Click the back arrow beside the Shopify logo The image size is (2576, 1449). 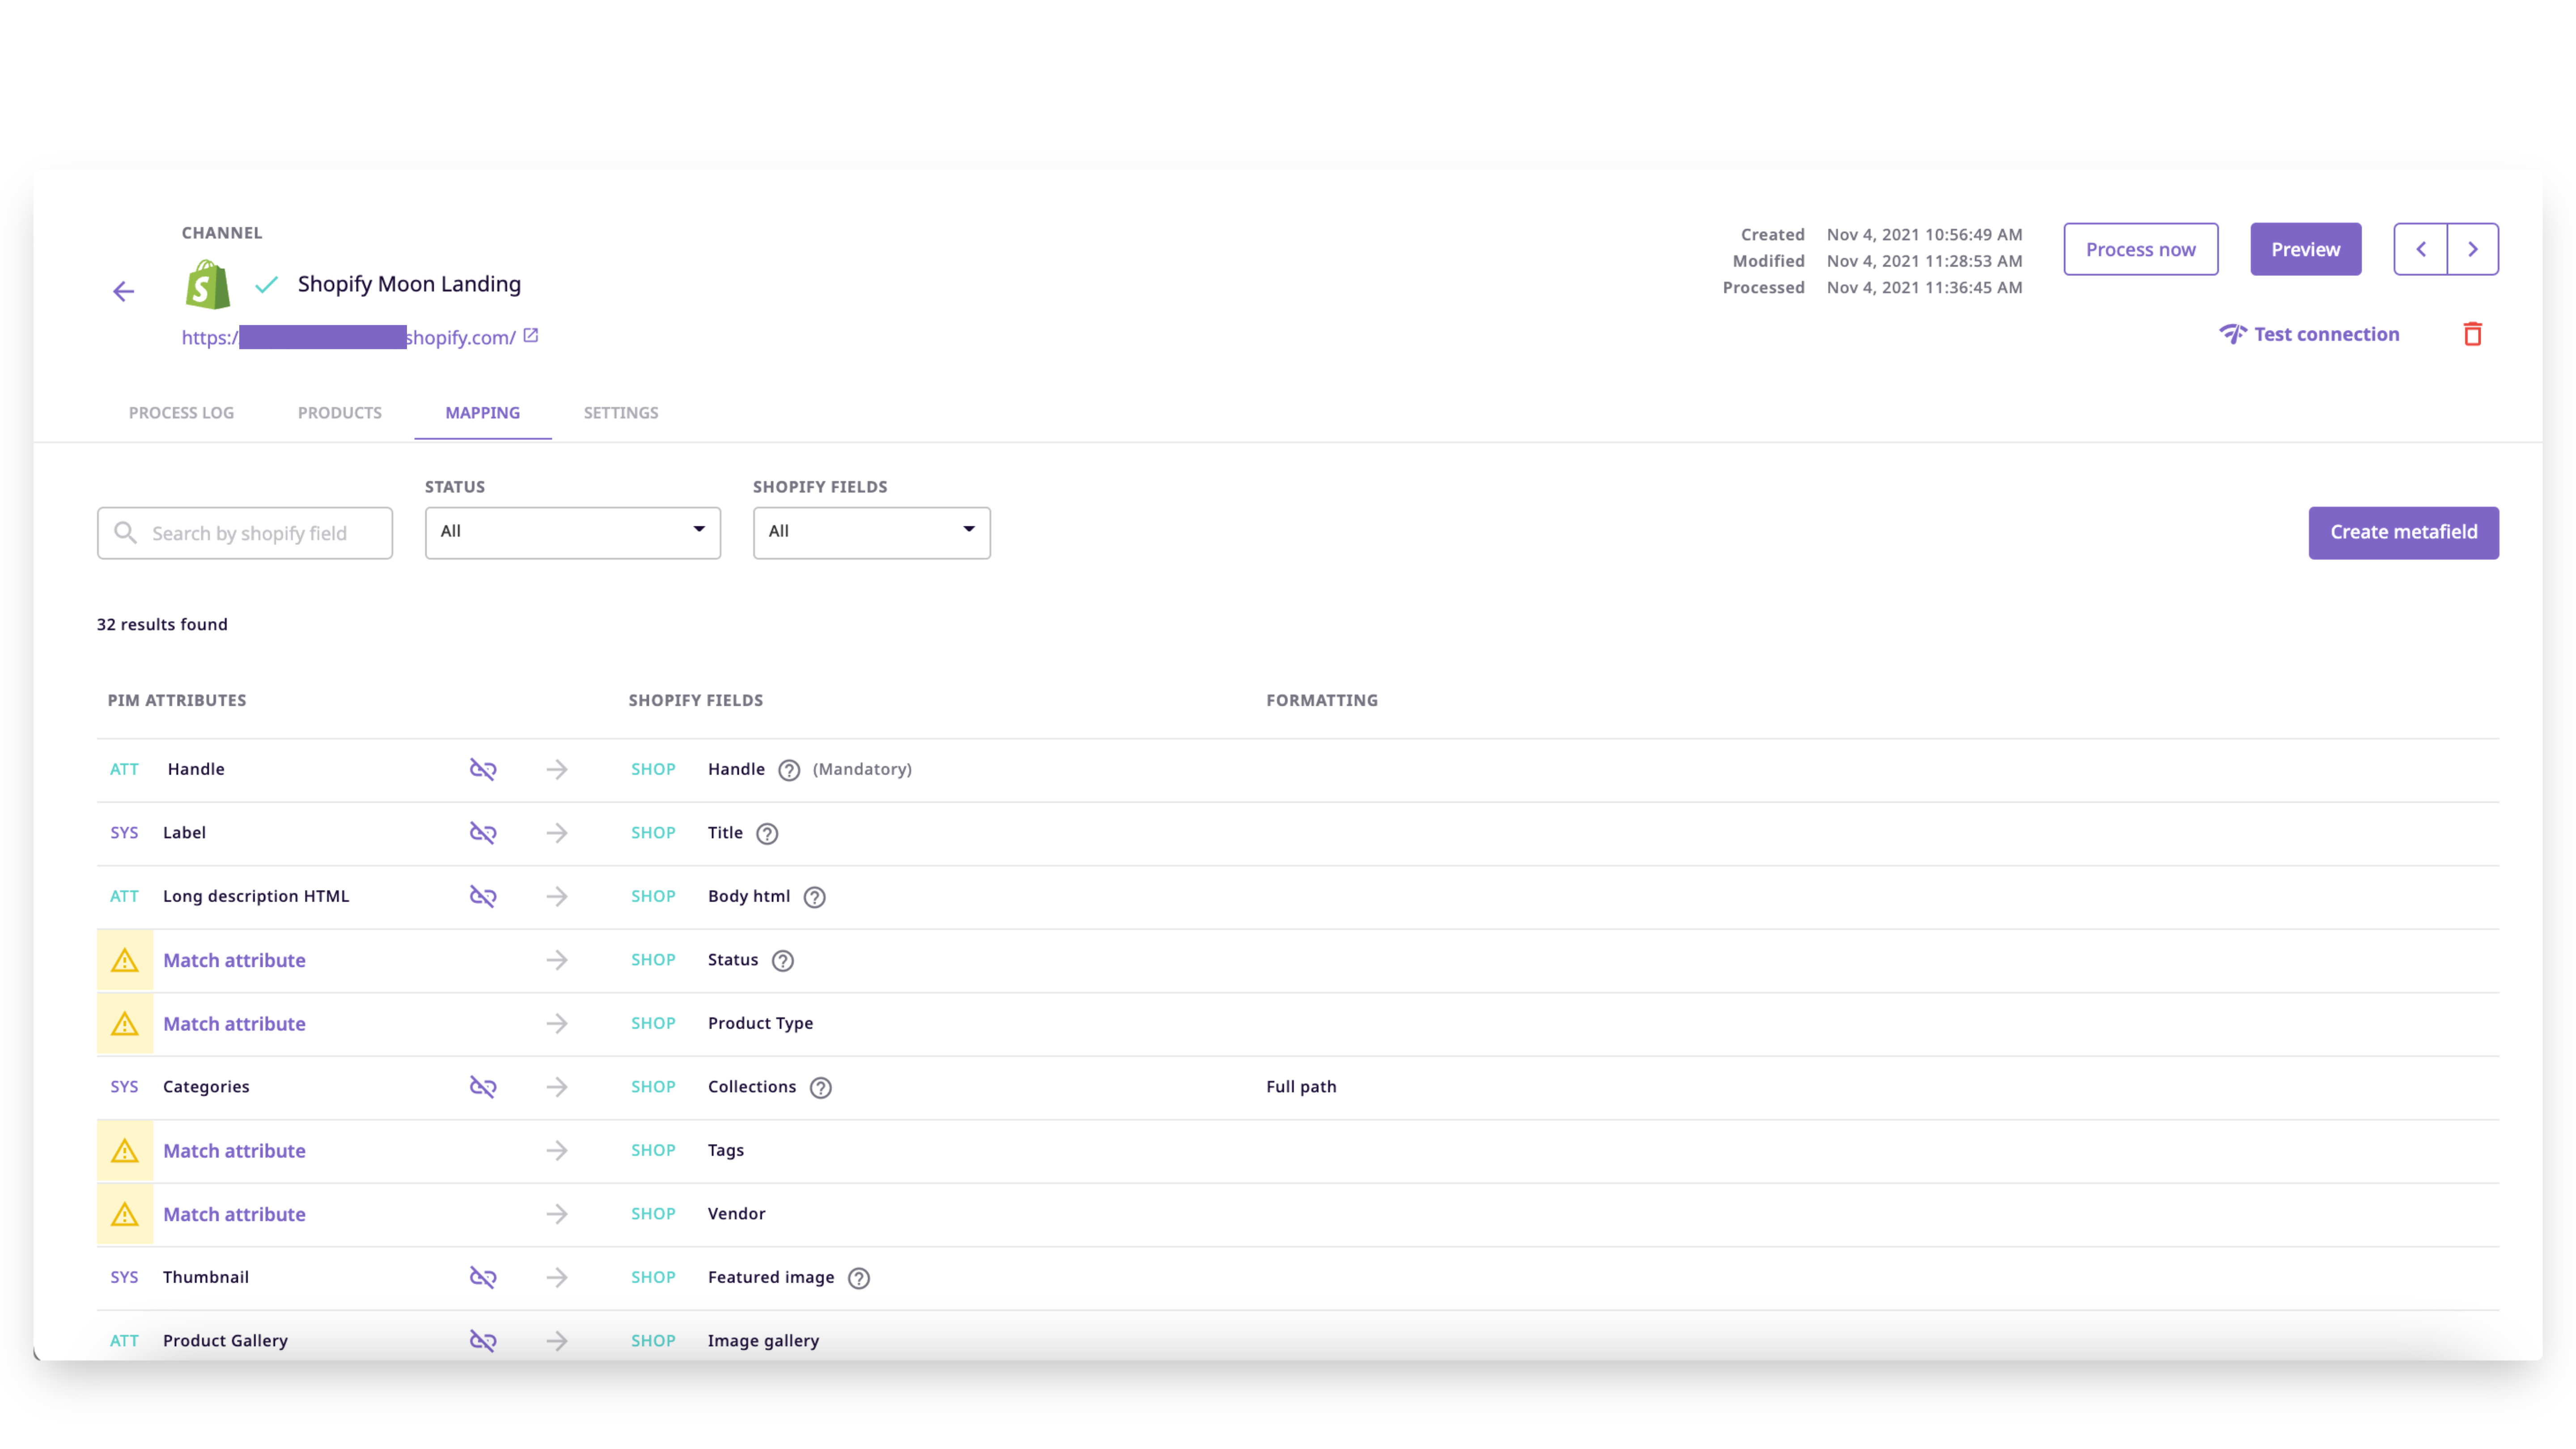pyautogui.click(x=123, y=291)
